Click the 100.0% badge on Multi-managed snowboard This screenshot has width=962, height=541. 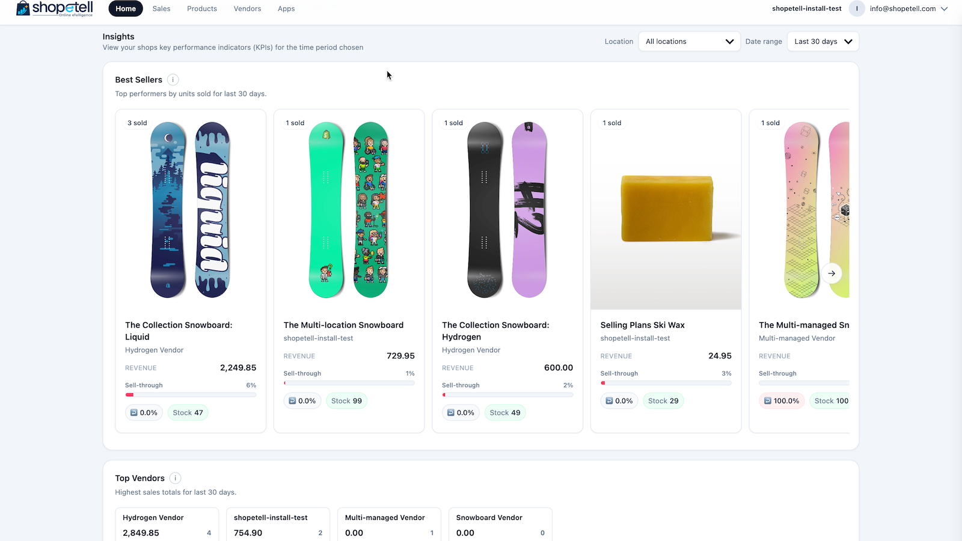coord(781,401)
